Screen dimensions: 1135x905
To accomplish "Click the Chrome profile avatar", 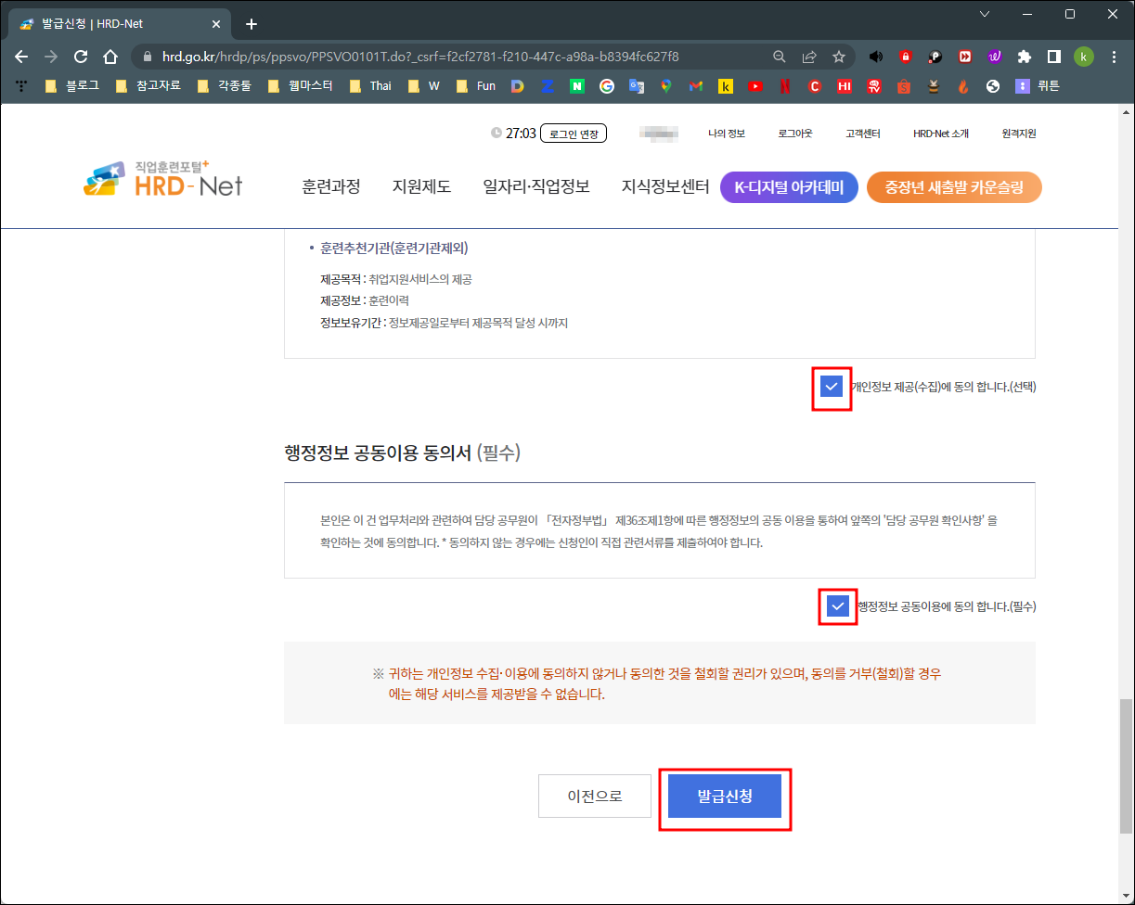I will [x=1083, y=56].
